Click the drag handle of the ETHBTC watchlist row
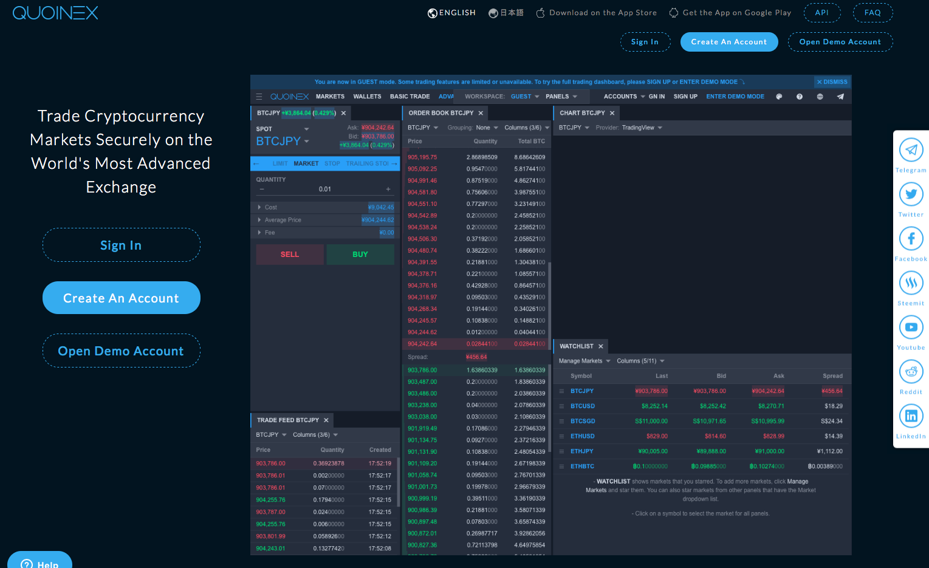This screenshot has height=568, width=929. click(562, 467)
